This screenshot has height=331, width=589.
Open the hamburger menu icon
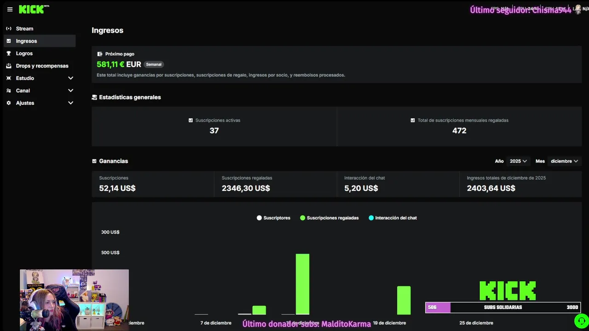pyautogui.click(x=10, y=9)
